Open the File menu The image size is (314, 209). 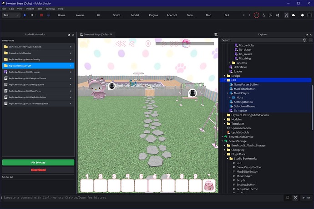point(4,9)
